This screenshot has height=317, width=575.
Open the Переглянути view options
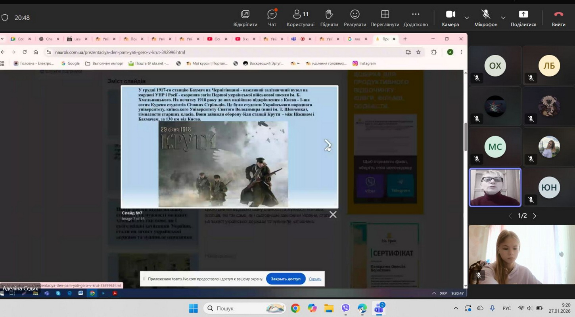click(385, 18)
